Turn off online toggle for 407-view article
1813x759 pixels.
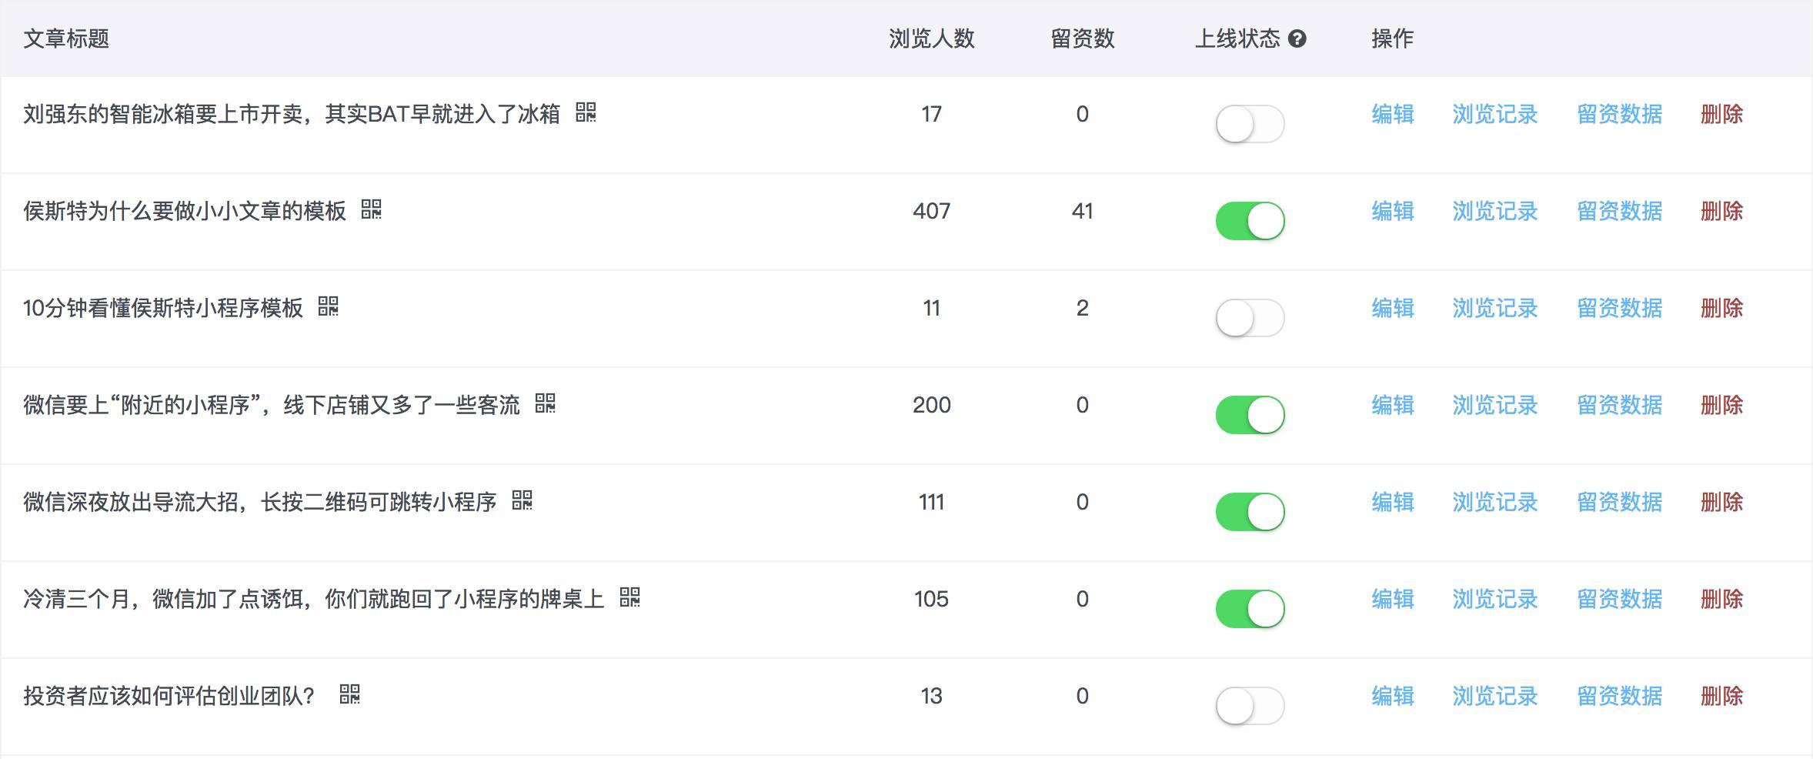pyautogui.click(x=1250, y=221)
